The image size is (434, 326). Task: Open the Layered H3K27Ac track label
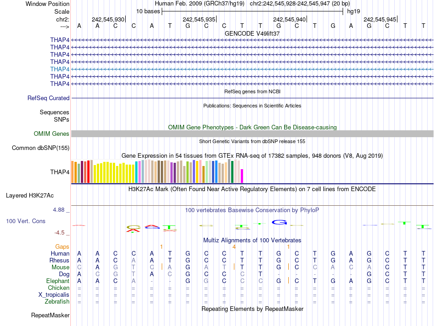30,195
